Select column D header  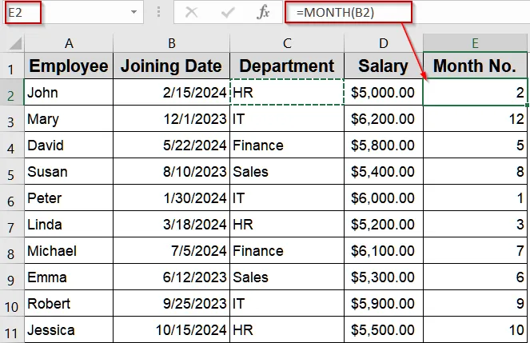tap(384, 43)
